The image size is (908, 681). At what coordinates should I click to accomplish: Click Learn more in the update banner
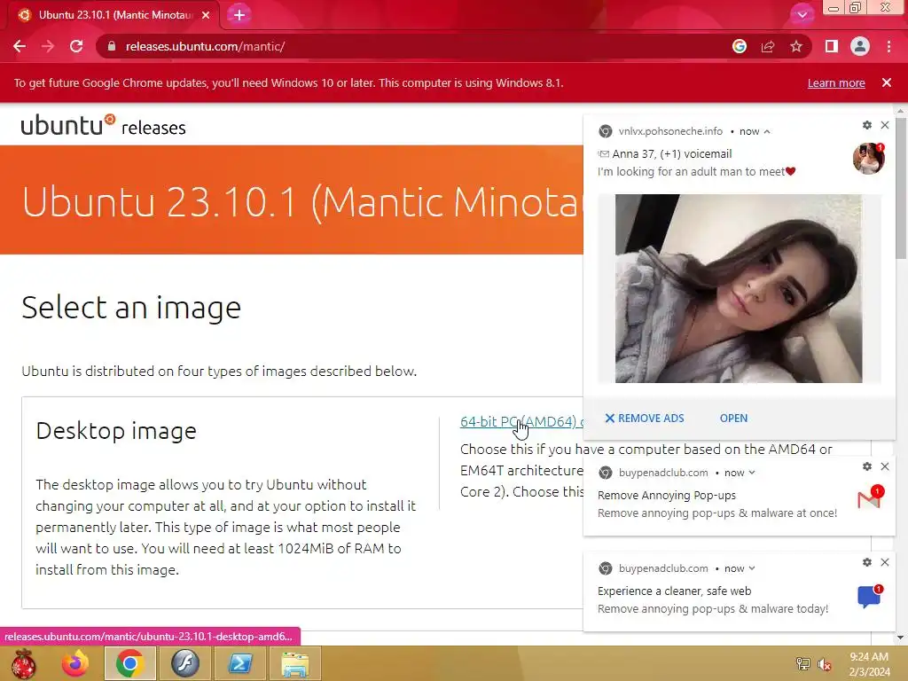click(x=836, y=82)
